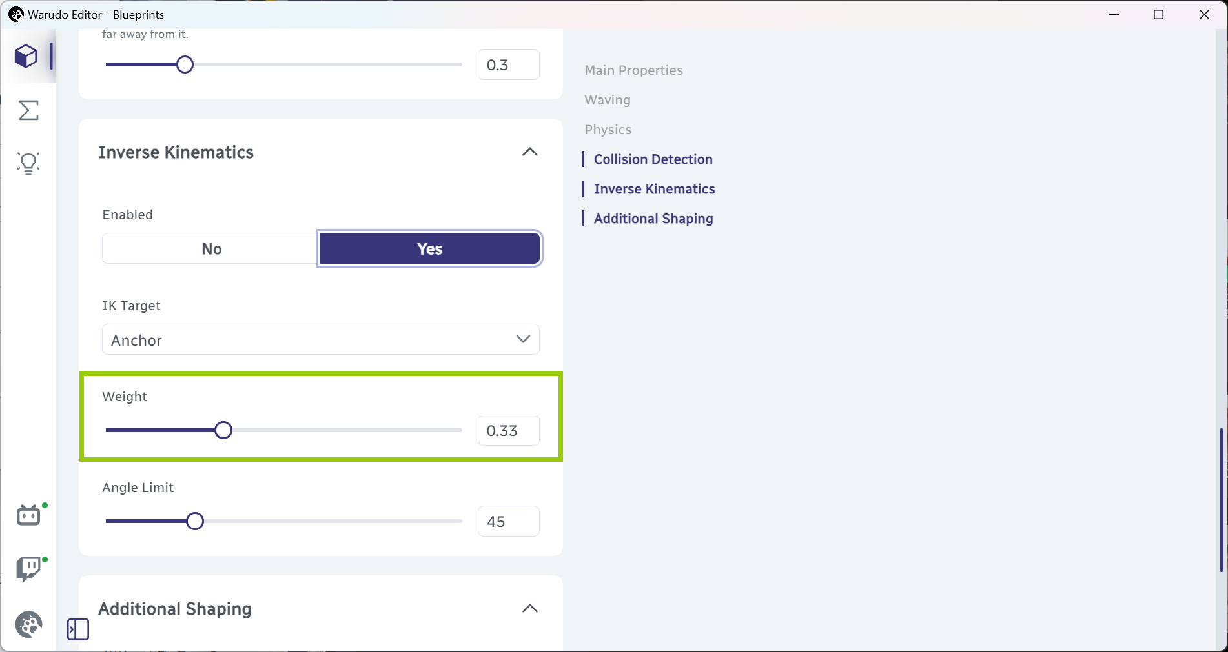Click the lightbulb icon in sidebar

(28, 164)
